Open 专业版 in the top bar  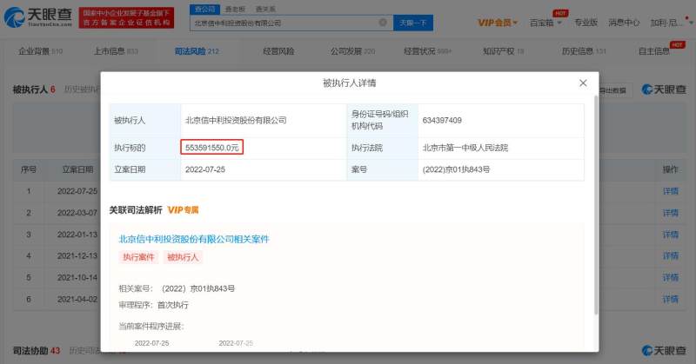(586, 23)
